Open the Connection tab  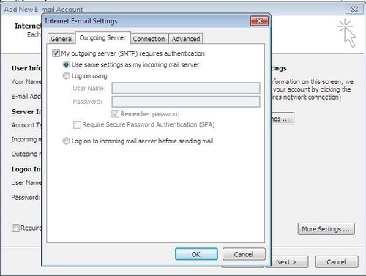149,39
